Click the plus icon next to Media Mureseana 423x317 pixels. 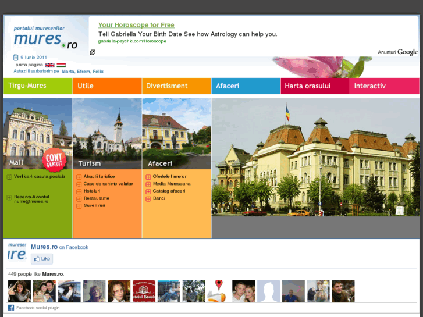pyautogui.click(x=148, y=184)
